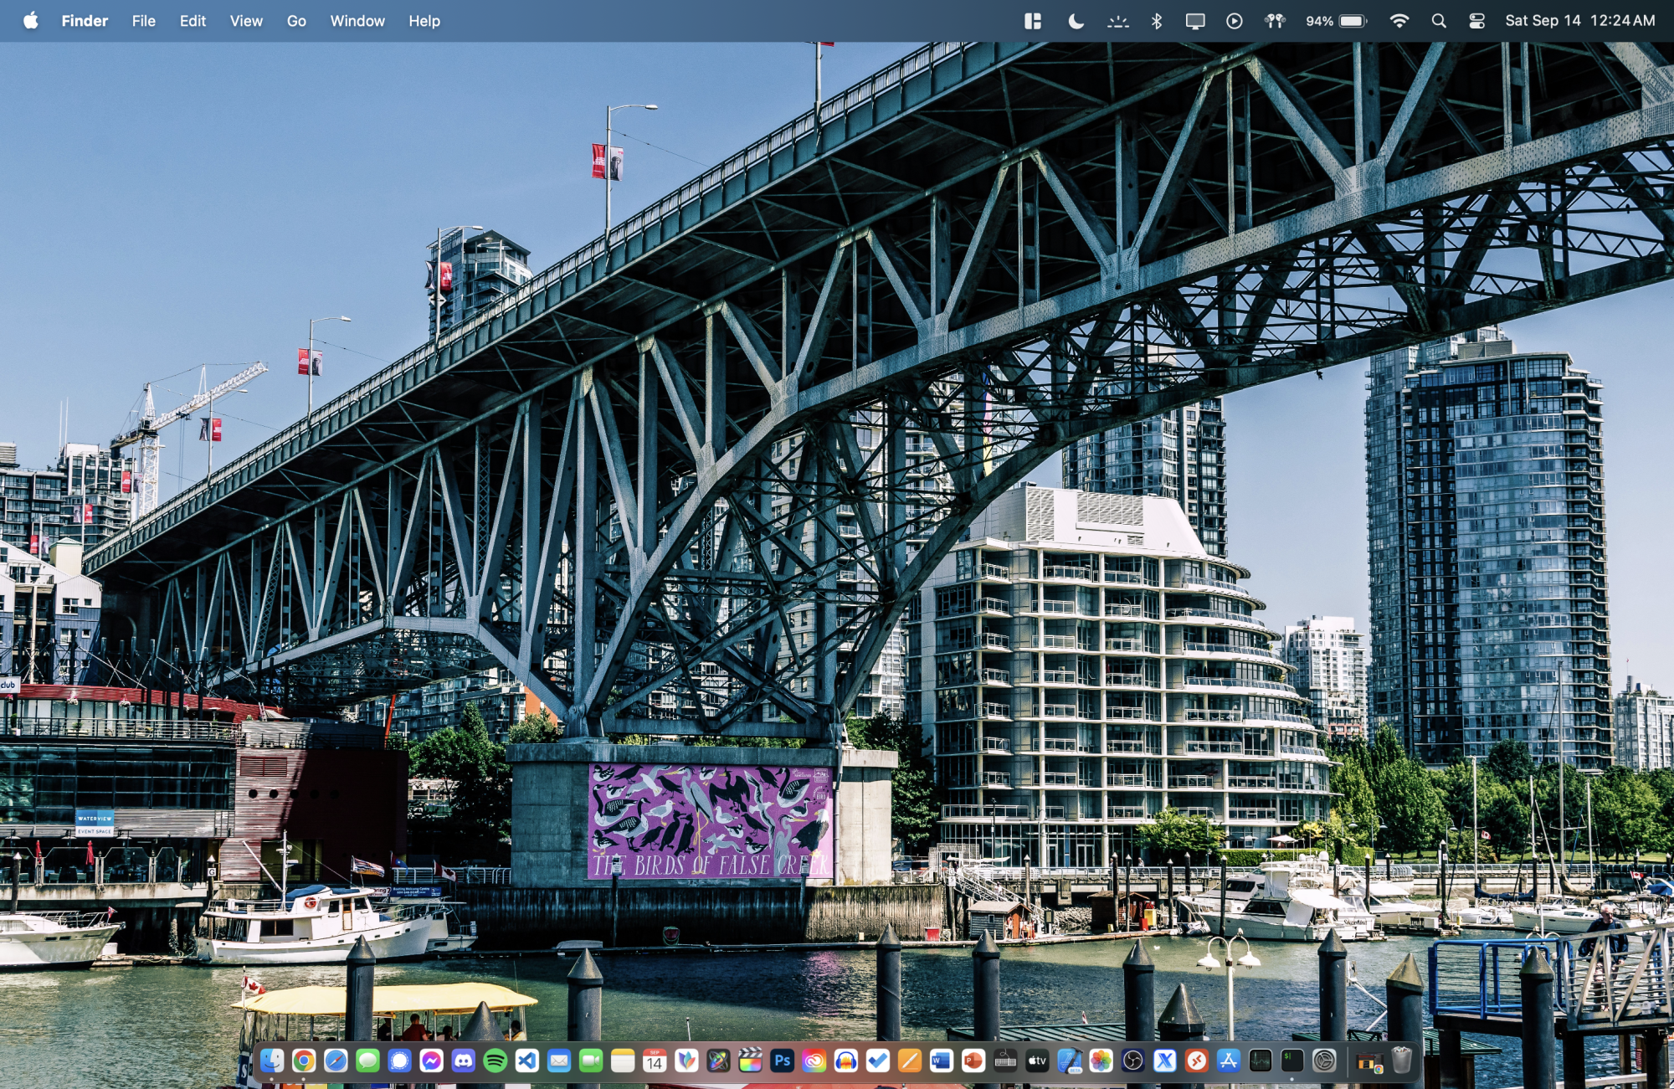Screen dimensions: 1674x1089
Task: Open Visual Studio Code in the Dock
Action: [526, 1061]
